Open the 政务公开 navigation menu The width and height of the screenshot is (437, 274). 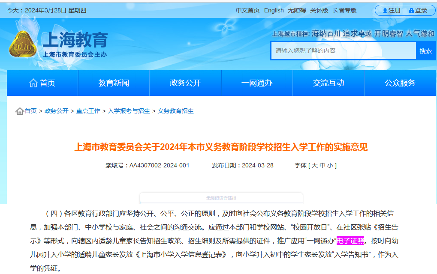pyautogui.click(x=185, y=83)
